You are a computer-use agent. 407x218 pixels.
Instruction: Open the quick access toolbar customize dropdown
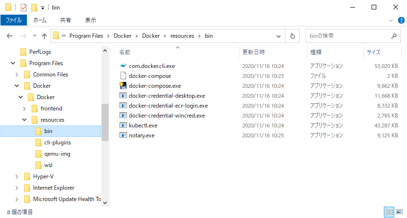click(x=42, y=8)
